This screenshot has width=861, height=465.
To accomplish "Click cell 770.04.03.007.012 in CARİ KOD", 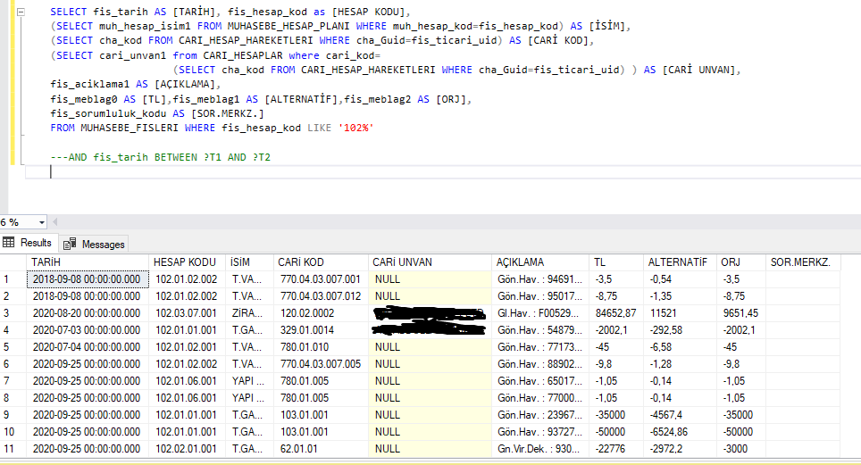I will click(x=321, y=296).
